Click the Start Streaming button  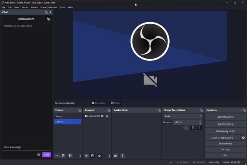tap(225, 117)
